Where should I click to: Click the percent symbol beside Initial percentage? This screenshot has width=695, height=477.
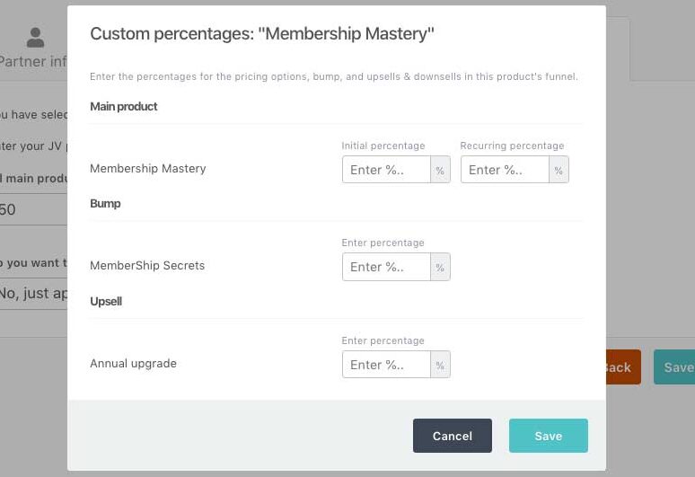[x=440, y=170]
